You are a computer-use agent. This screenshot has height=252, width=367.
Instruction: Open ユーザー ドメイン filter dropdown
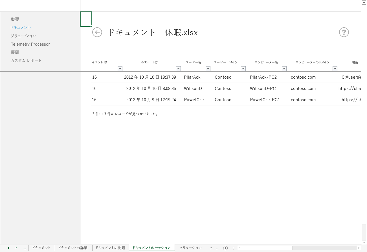[243, 68]
